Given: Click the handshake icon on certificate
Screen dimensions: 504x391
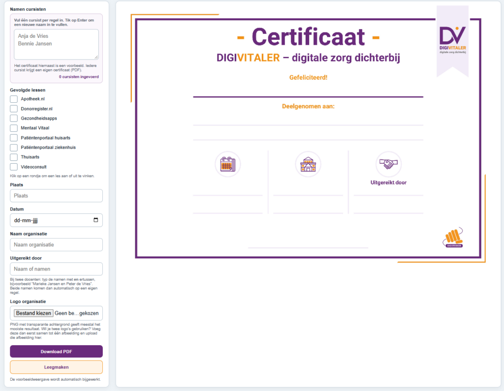Looking at the screenshot, I should (x=388, y=164).
